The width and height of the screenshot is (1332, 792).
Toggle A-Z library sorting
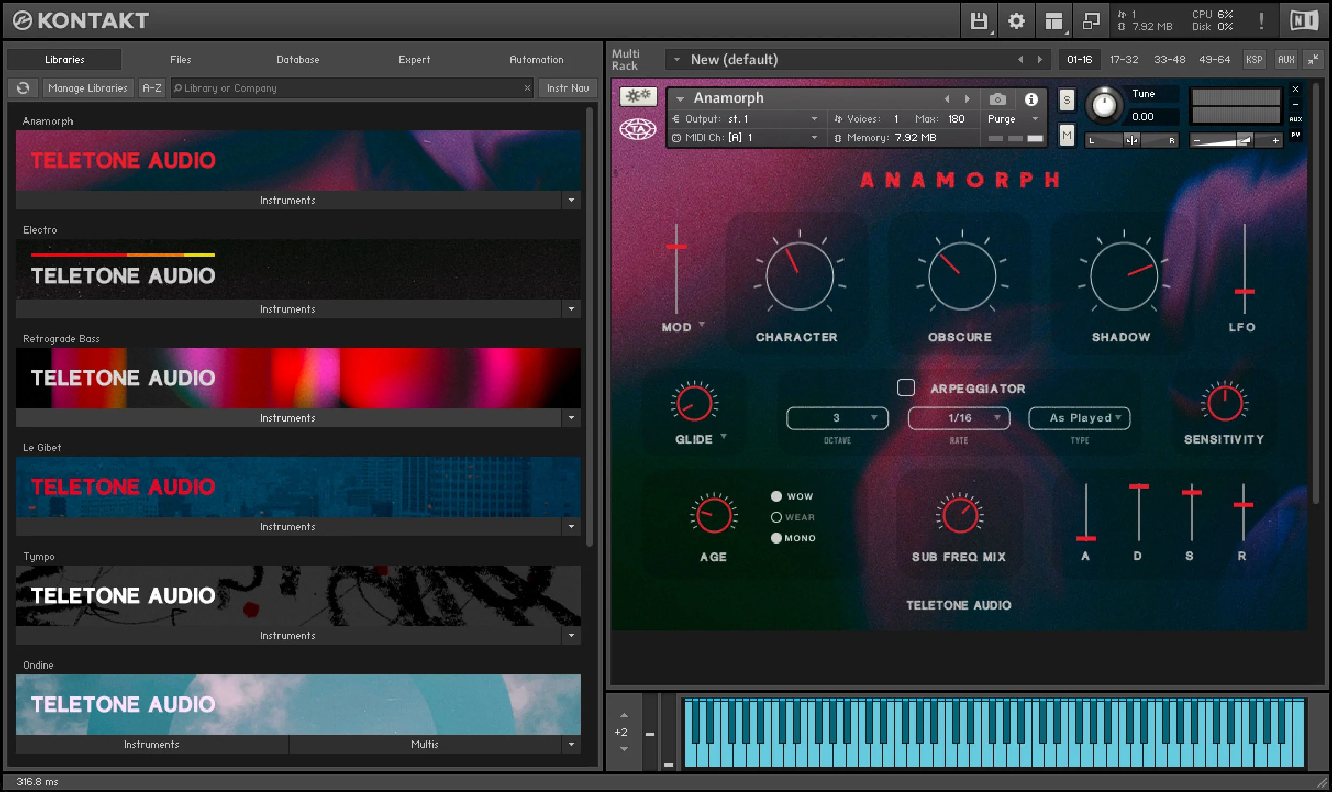[152, 88]
